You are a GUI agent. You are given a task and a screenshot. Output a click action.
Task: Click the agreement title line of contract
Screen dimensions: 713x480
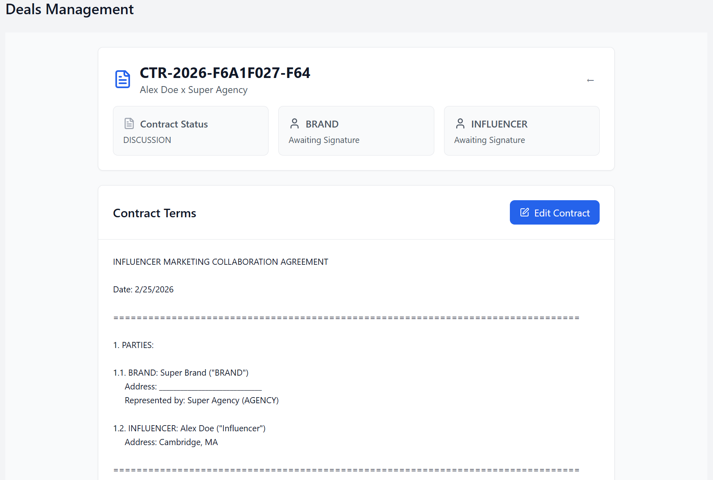coord(221,262)
